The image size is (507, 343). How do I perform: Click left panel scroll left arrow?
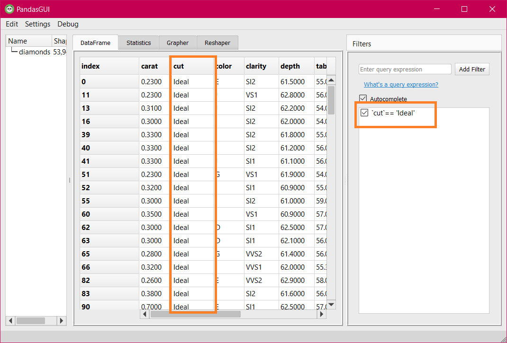pyautogui.click(x=10, y=321)
